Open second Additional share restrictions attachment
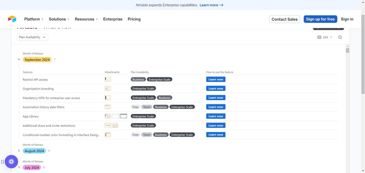 pos(115,125)
